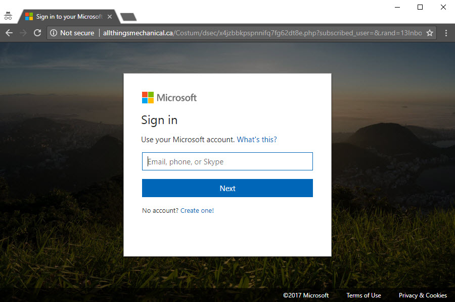Click the URL in the address bar

262,33
